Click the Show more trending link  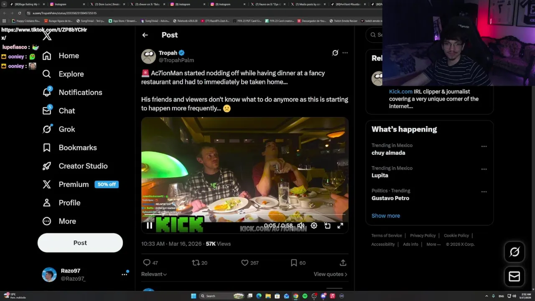click(x=385, y=216)
